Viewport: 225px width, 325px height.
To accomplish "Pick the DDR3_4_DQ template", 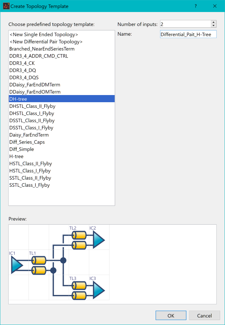I will [61, 71].
